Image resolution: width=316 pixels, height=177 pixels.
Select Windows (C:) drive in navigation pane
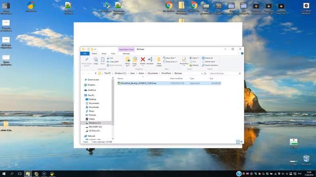point(96,123)
